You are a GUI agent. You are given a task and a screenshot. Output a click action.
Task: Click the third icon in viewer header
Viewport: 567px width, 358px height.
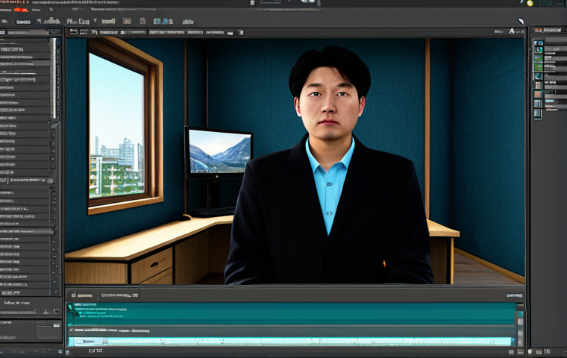(x=95, y=32)
